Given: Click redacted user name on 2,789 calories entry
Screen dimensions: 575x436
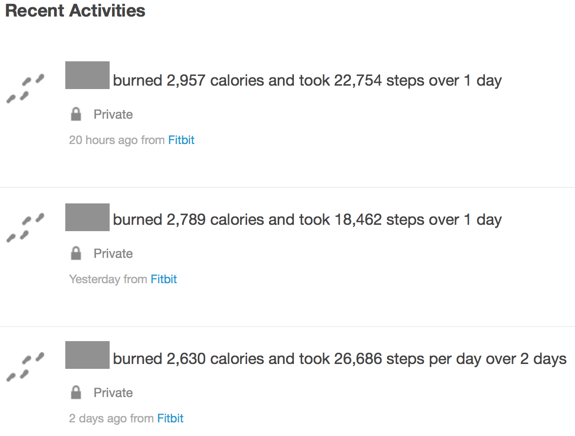Looking at the screenshot, I should click(x=87, y=218).
